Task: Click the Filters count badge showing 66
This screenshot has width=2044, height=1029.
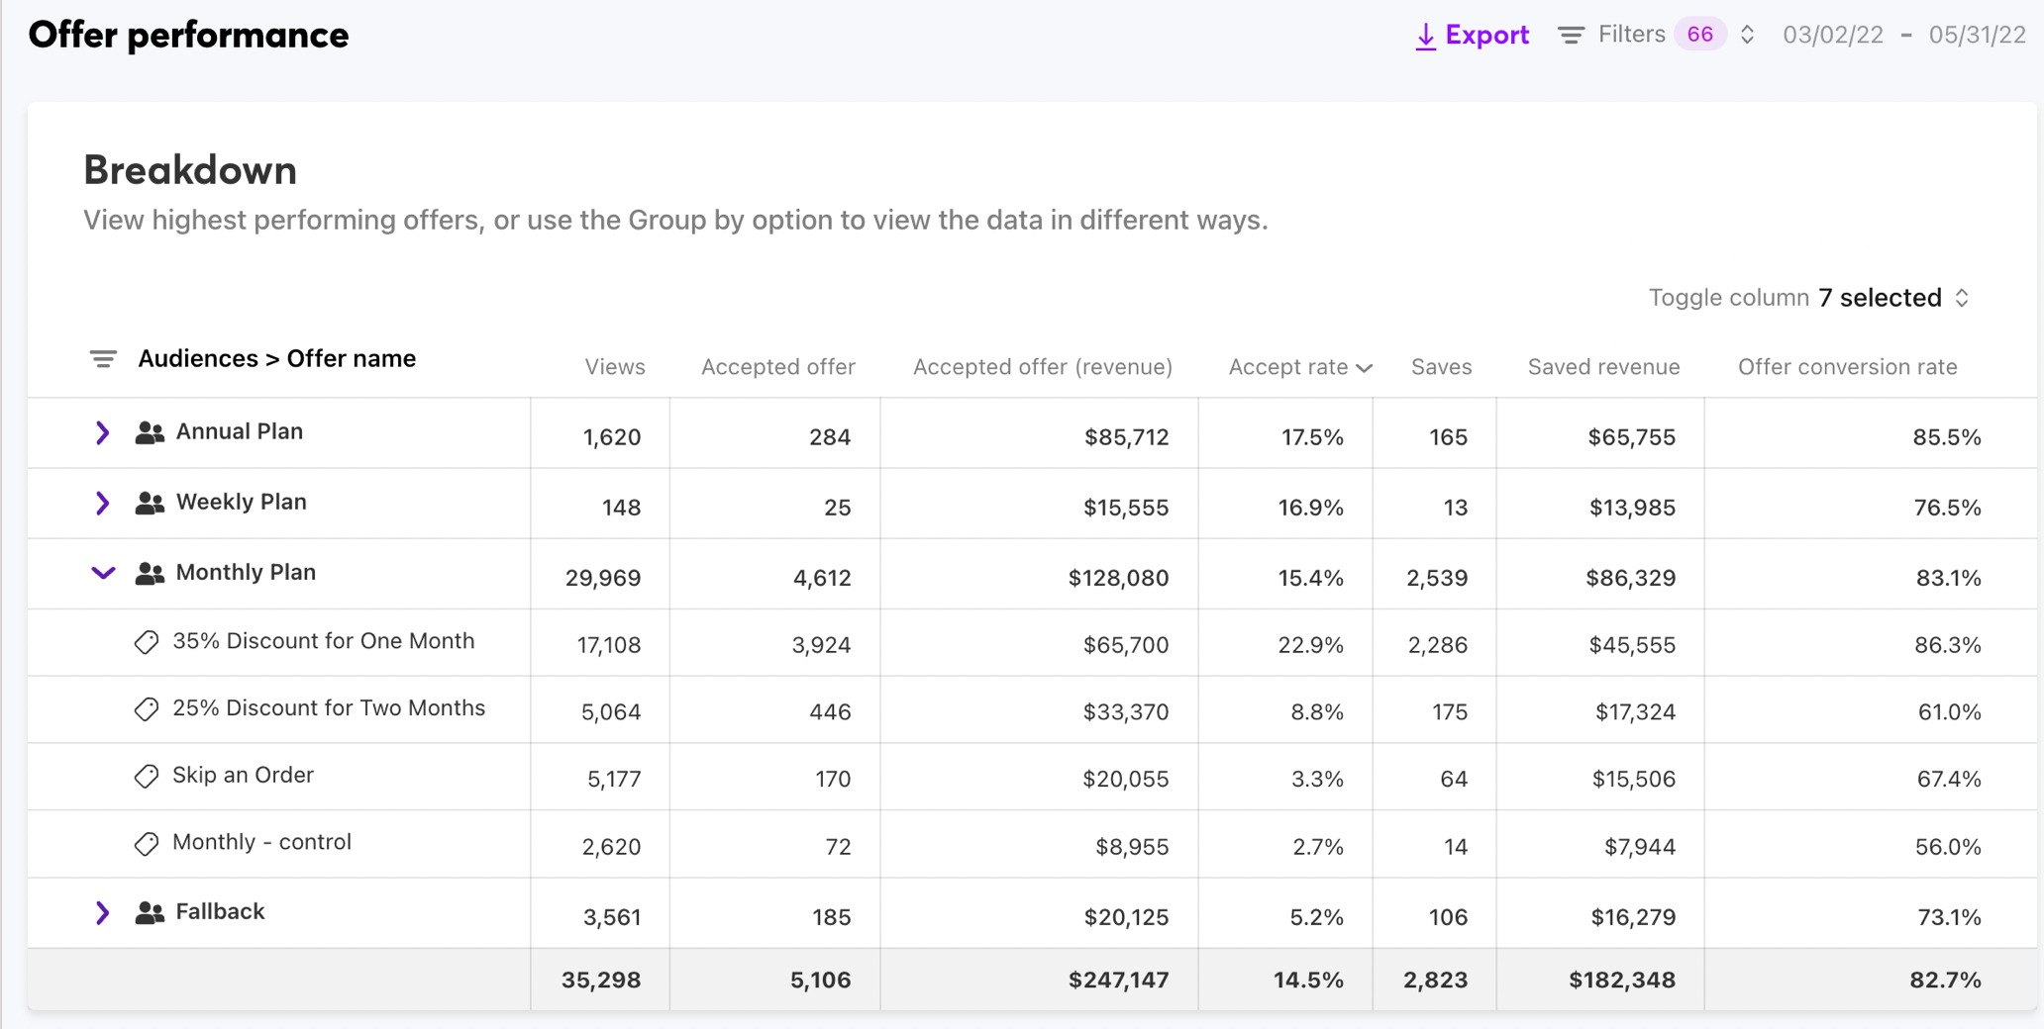Action: click(x=1699, y=34)
